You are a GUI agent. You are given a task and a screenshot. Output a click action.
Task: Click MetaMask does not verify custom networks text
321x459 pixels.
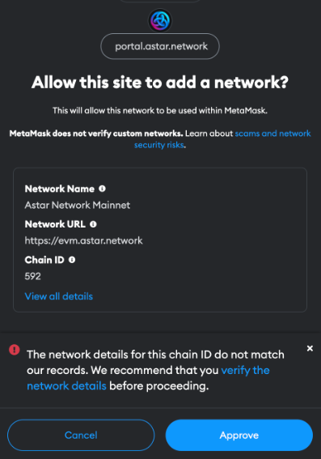(x=96, y=134)
